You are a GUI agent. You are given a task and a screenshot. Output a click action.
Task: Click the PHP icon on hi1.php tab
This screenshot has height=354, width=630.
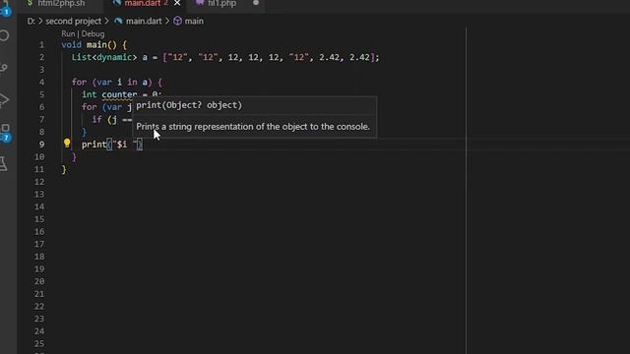click(x=200, y=3)
